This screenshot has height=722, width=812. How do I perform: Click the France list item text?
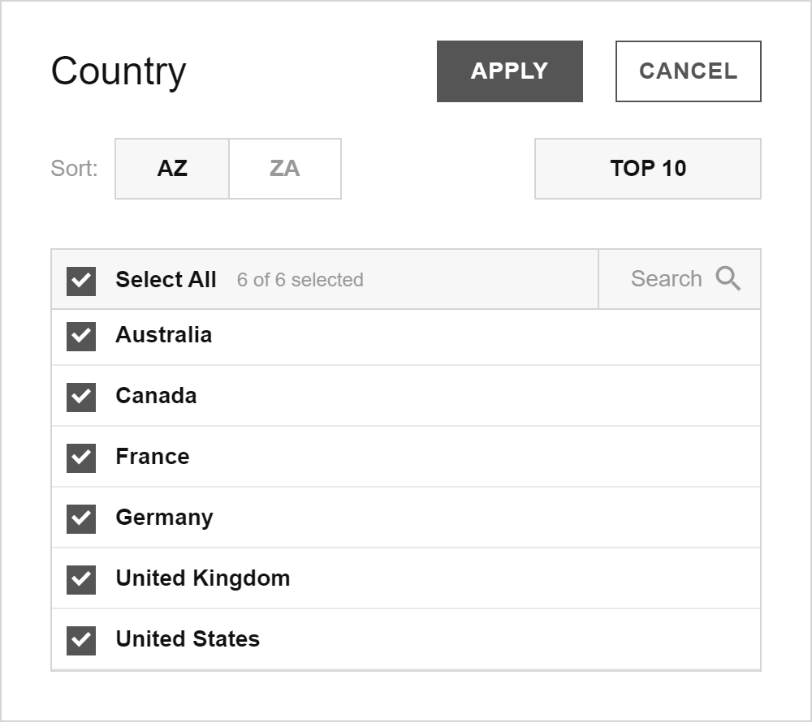153,457
